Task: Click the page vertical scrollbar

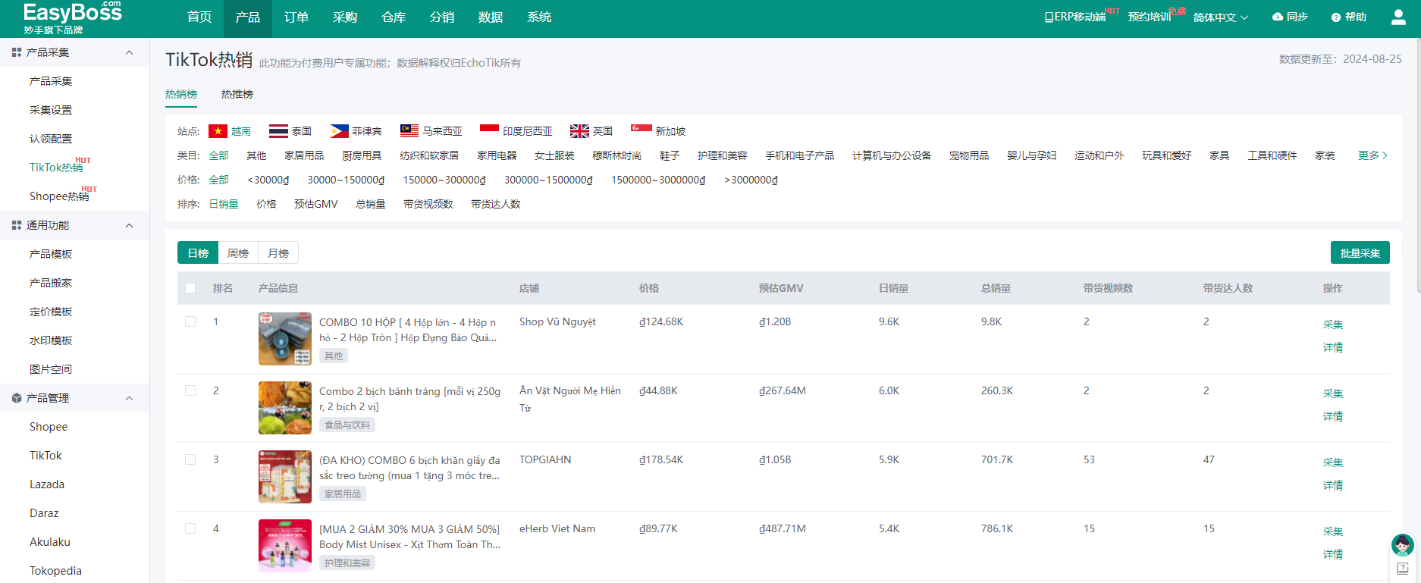Action: pyautogui.click(x=1418, y=167)
